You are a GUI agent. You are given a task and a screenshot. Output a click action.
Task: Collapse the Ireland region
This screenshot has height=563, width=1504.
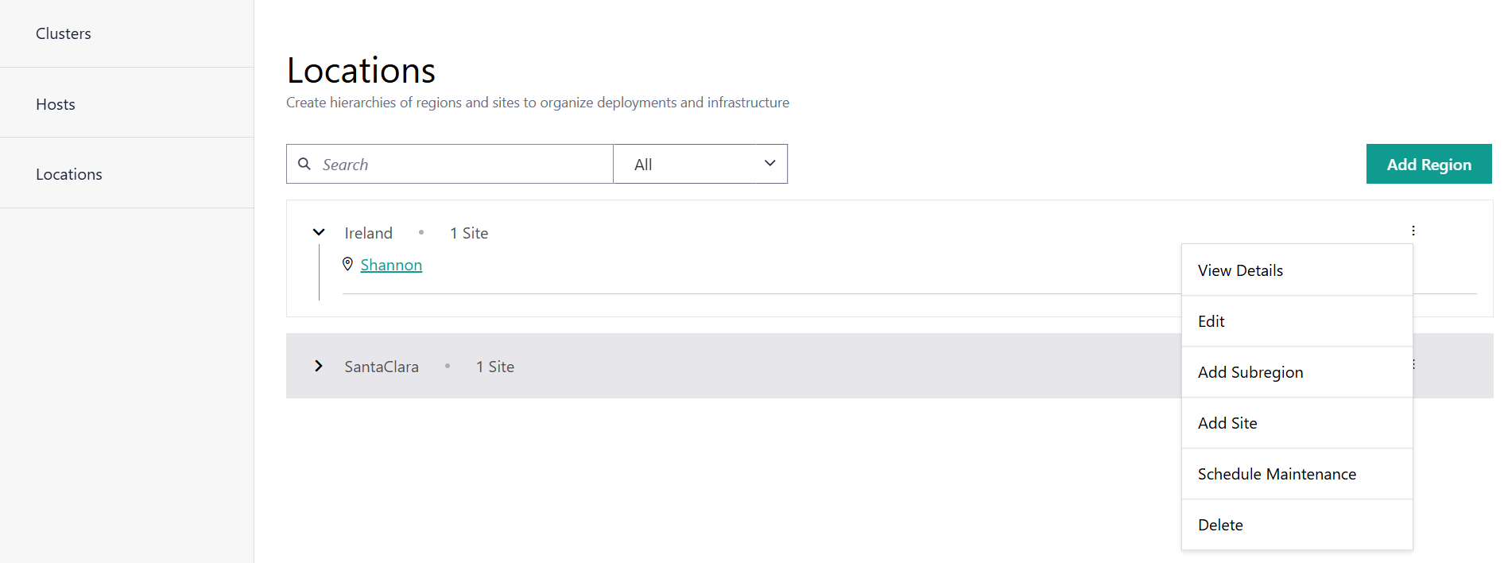point(319,232)
